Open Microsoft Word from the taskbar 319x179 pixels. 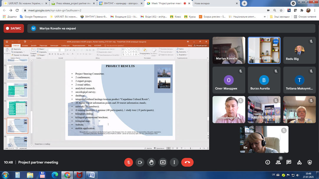(x=91, y=175)
